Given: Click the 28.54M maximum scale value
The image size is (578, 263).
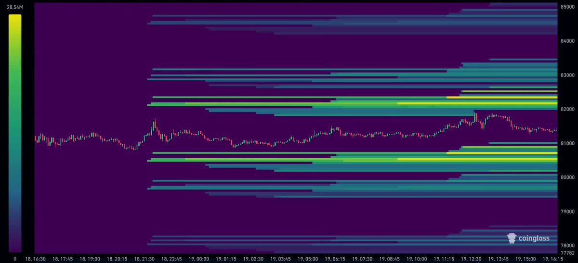Looking at the screenshot, I should click(x=15, y=8).
